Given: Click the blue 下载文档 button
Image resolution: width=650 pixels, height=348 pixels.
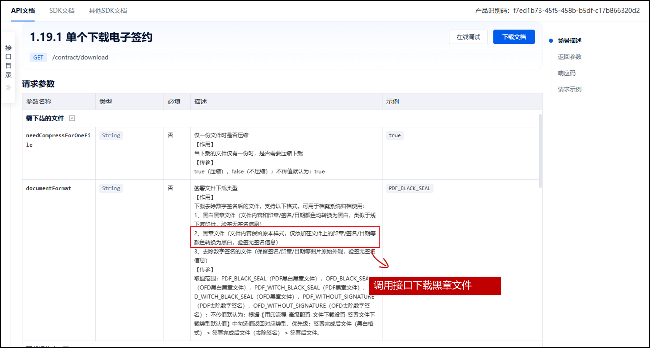Looking at the screenshot, I should pos(514,37).
